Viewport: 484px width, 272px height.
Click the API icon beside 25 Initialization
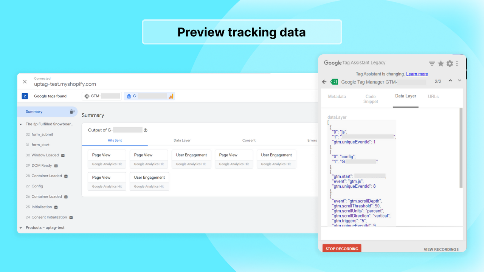[56, 207]
